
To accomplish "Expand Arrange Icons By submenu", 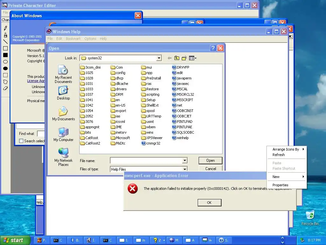I will [x=287, y=149].
